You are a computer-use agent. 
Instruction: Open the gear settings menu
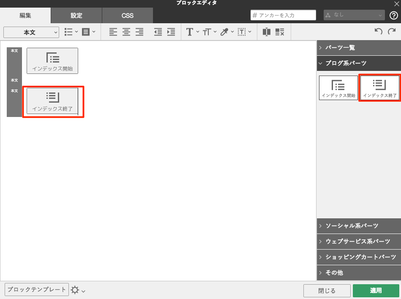pos(78,290)
